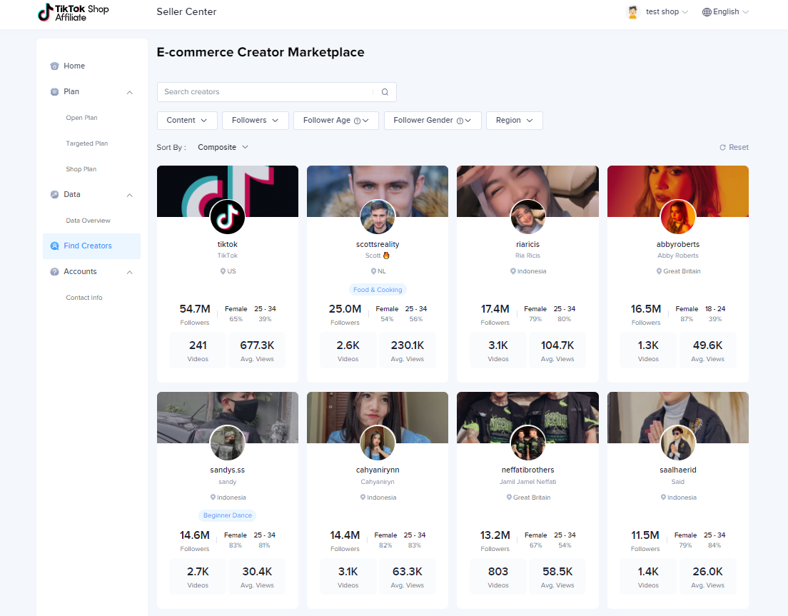Collapse the Accounts sidebar section

tap(130, 272)
